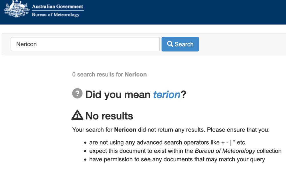286x177 pixels.
Task: Click the advanced search operators bullet text
Action: (168, 142)
